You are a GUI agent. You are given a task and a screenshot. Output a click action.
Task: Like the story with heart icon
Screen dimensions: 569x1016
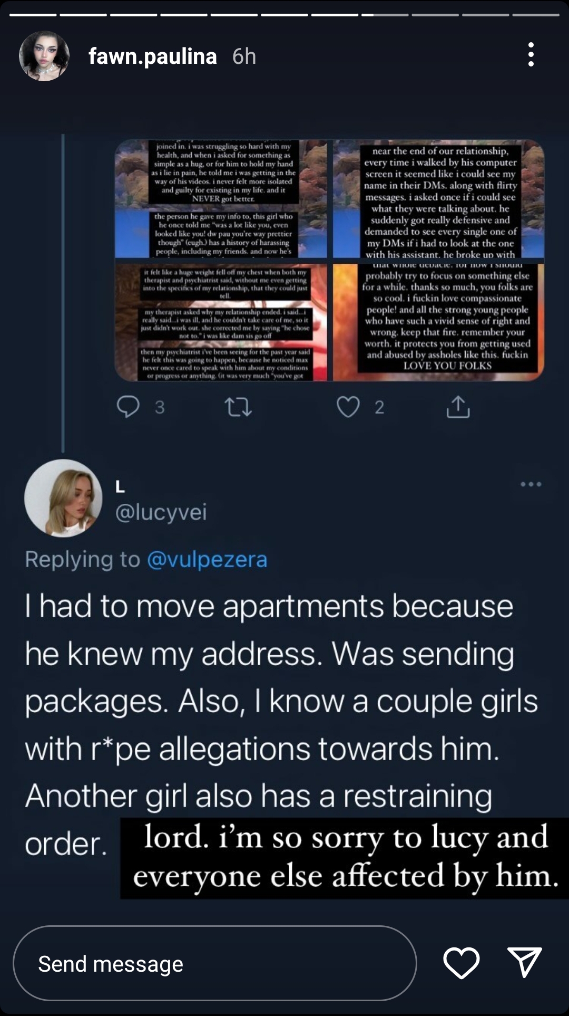(462, 963)
